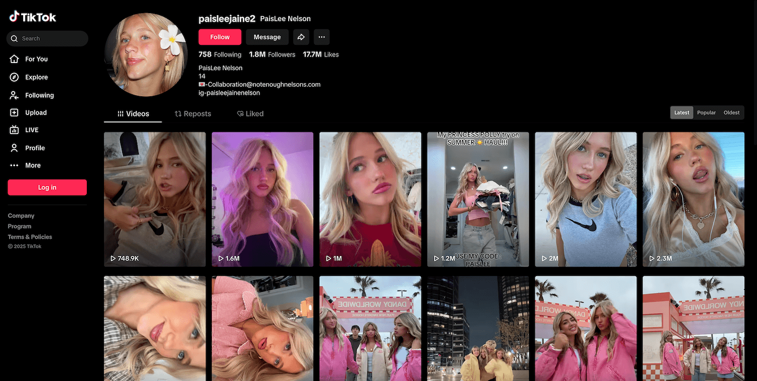The width and height of the screenshot is (757, 381).
Task: Click the share arrow icon
Action: pos(301,37)
